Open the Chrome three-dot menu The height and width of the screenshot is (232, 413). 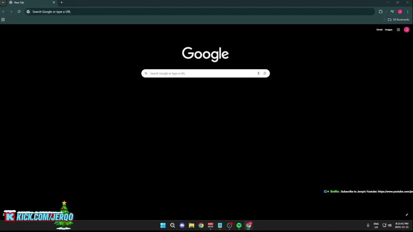(408, 12)
